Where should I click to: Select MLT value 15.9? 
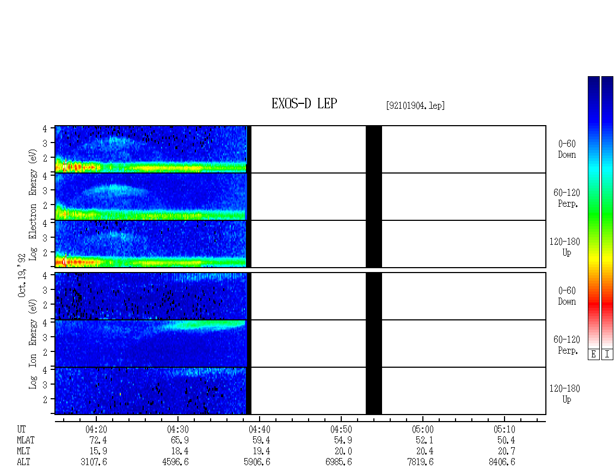point(98,452)
